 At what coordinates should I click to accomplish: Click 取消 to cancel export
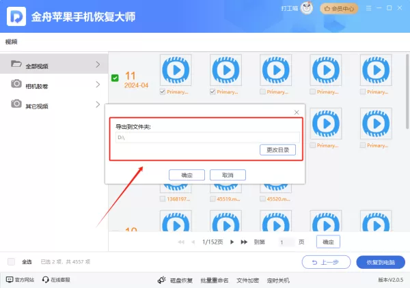coord(228,175)
